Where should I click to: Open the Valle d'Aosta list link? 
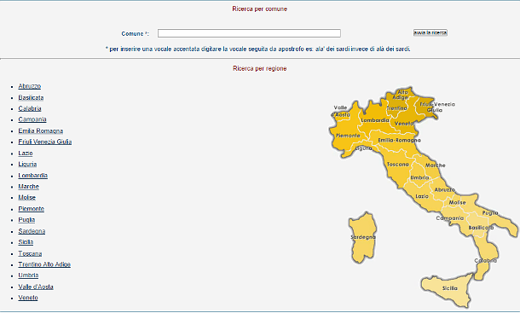tap(36, 287)
